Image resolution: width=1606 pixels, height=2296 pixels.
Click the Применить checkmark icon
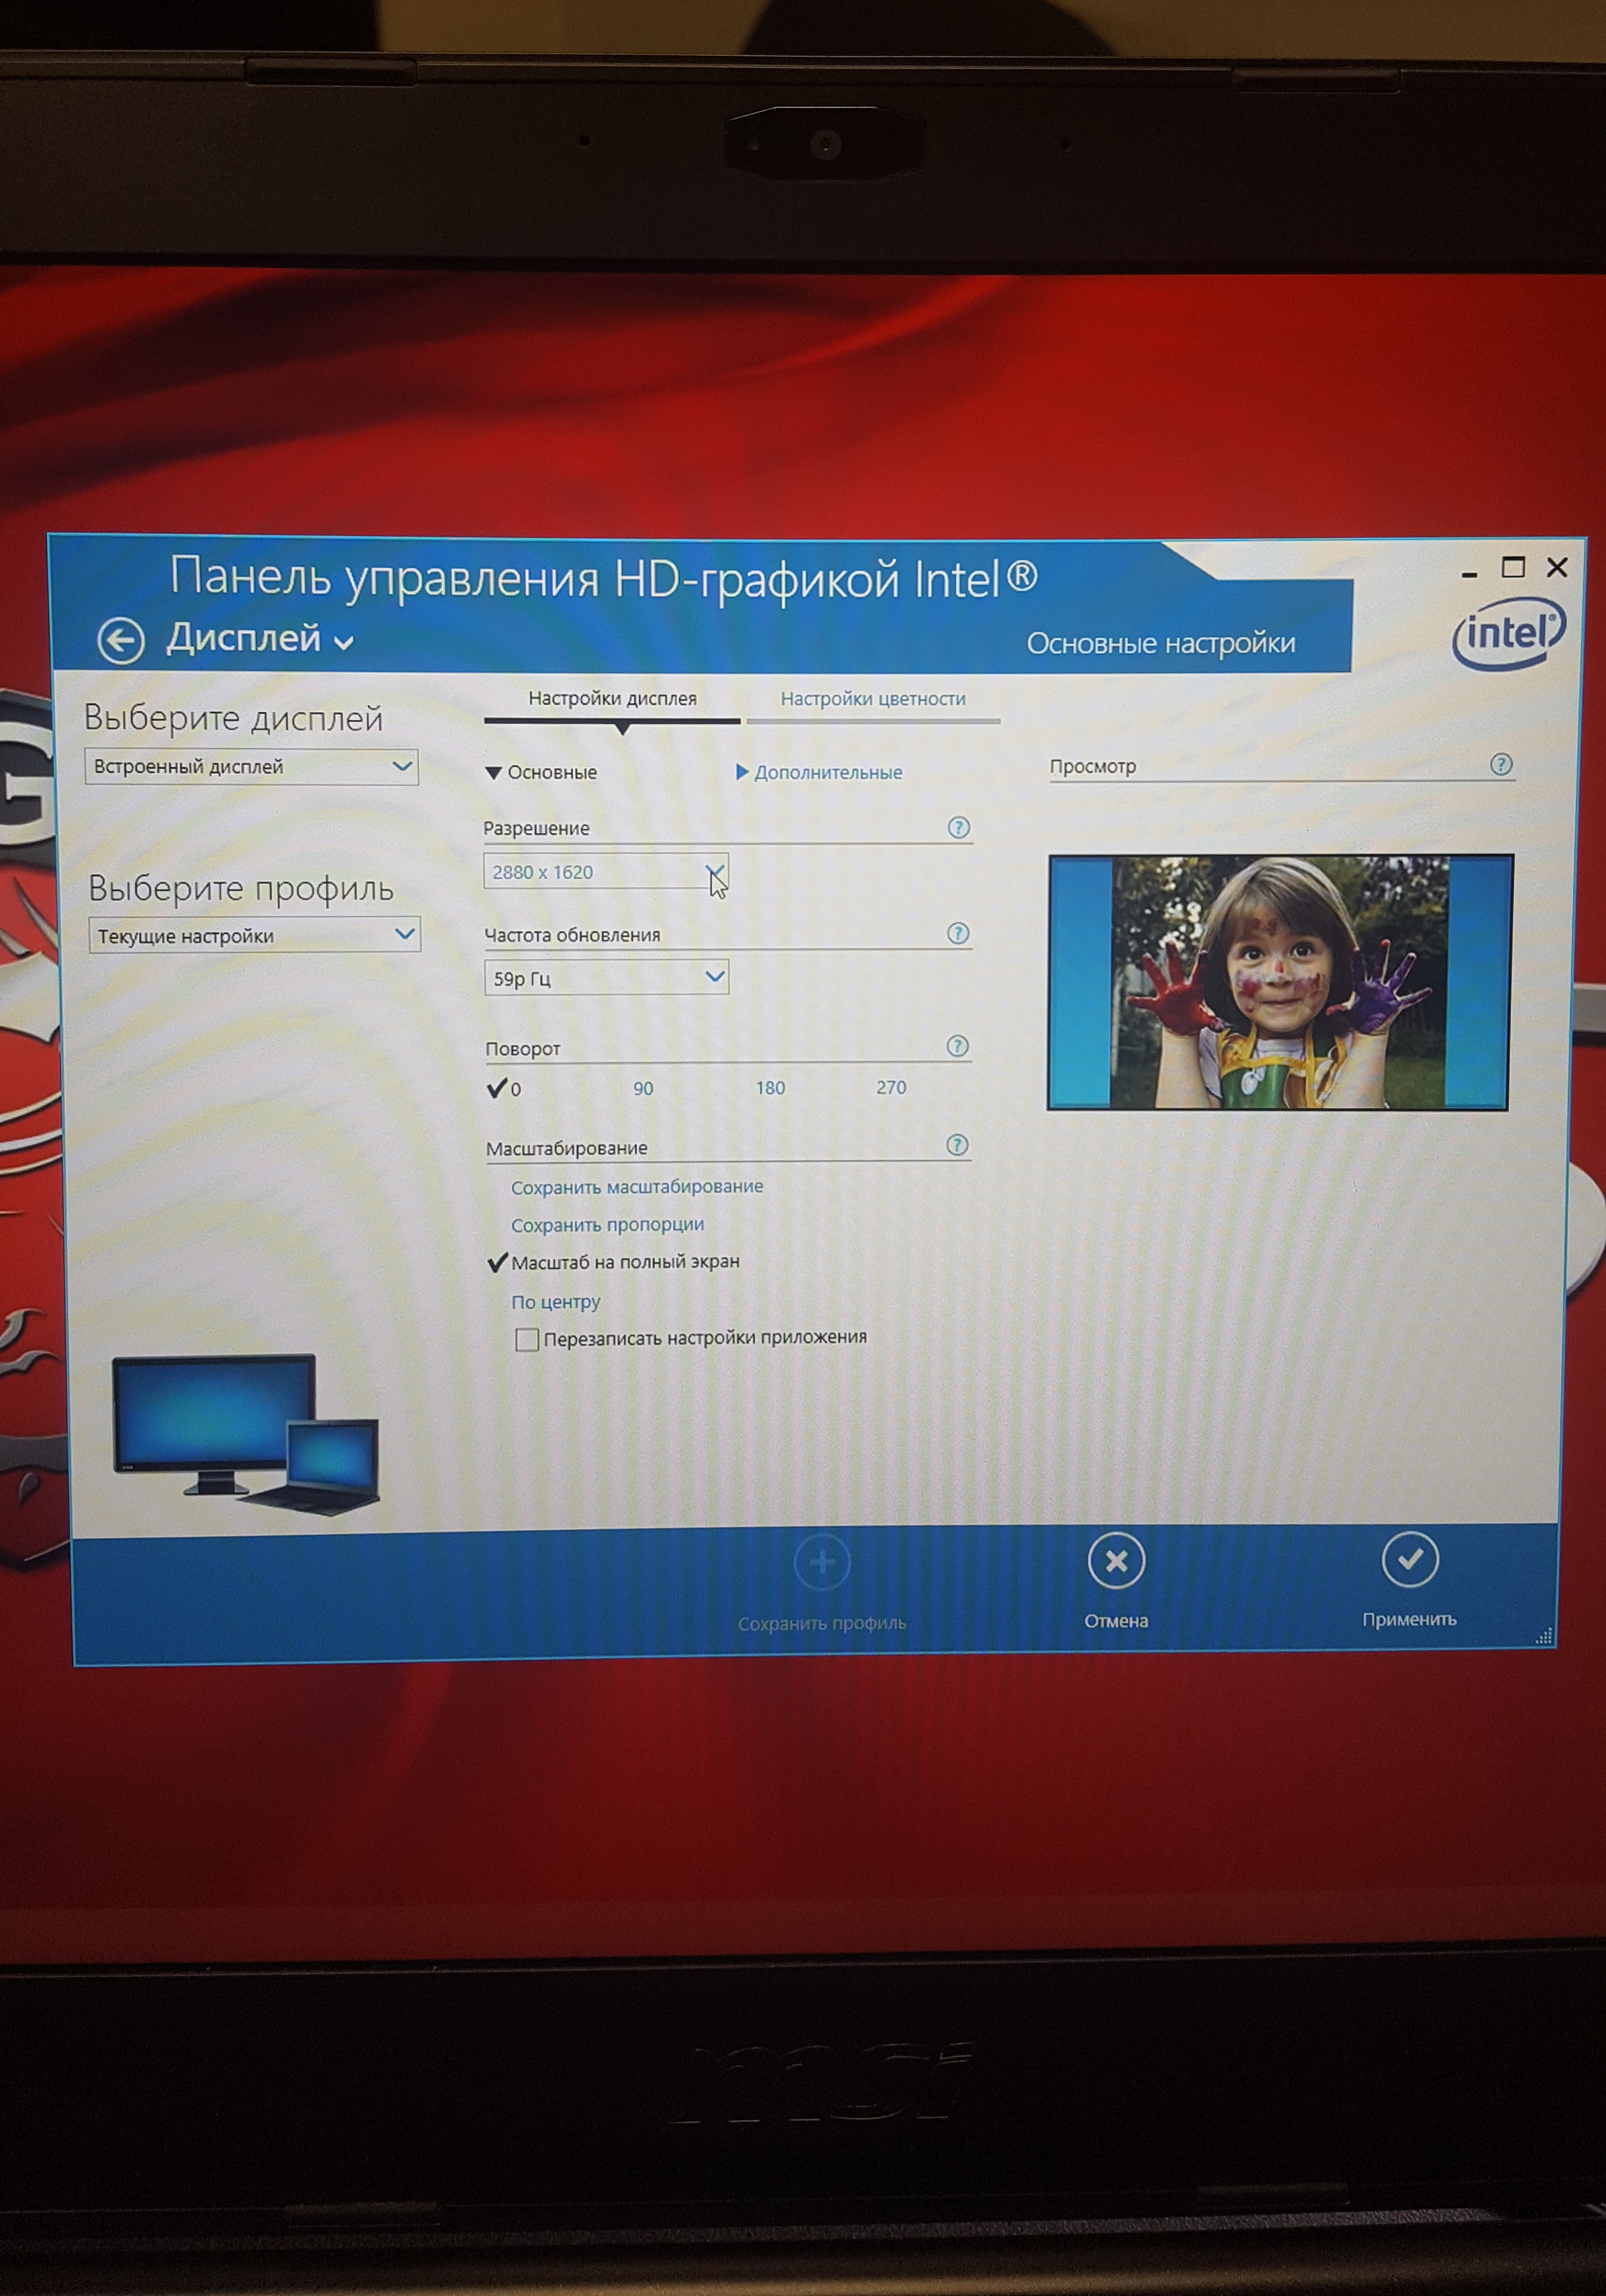point(1410,1559)
